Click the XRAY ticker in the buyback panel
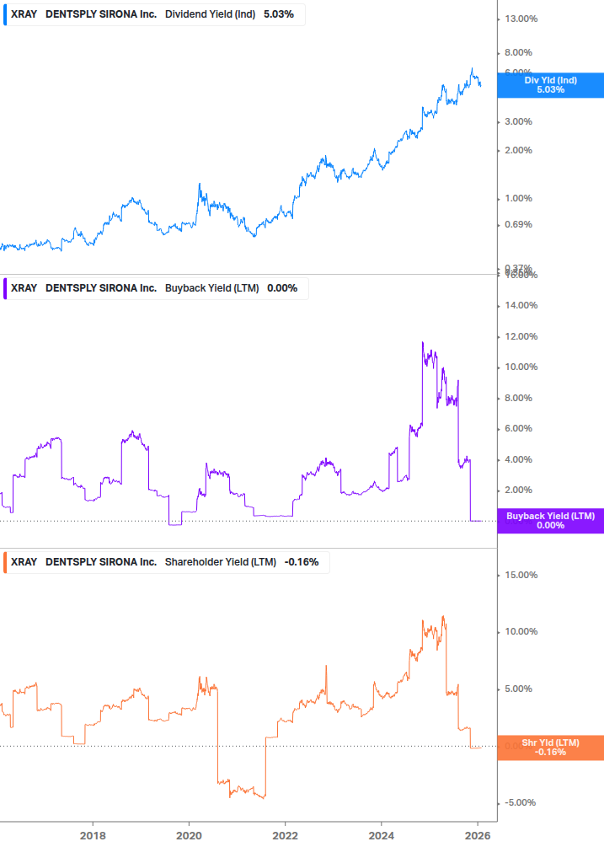The width and height of the screenshot is (604, 847). [x=24, y=288]
